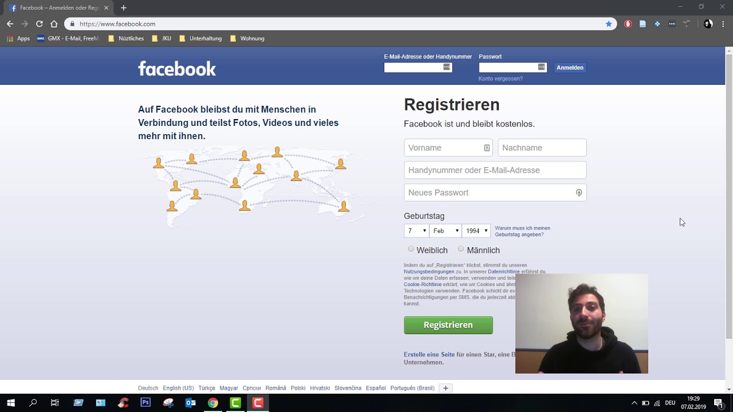Open the Nutzungsbedingungen link

[x=429, y=272]
